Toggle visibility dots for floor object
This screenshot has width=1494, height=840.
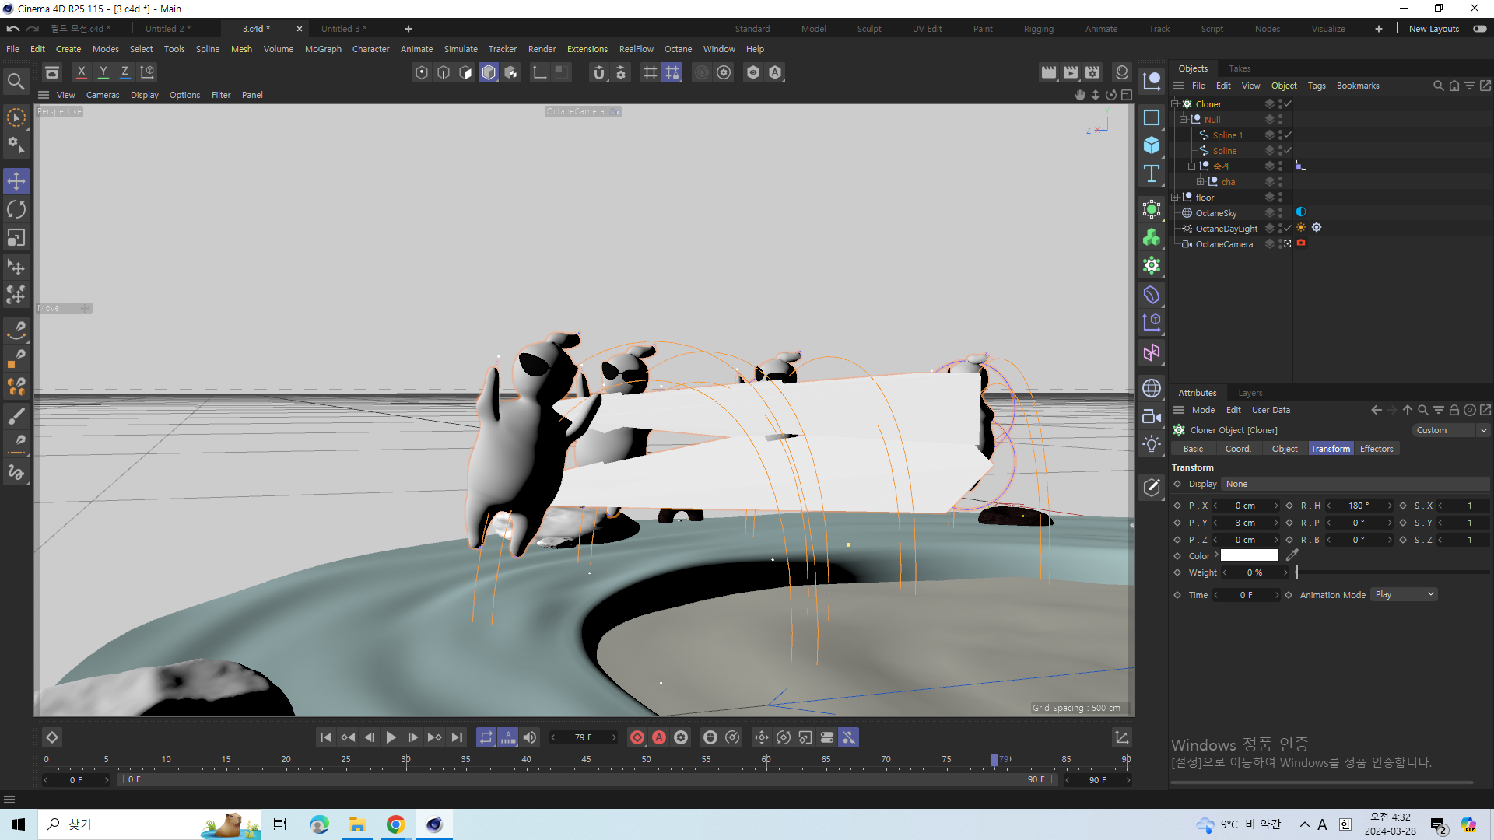point(1280,197)
